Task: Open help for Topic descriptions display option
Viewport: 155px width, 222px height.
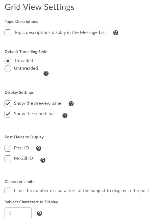Action: click(x=116, y=33)
